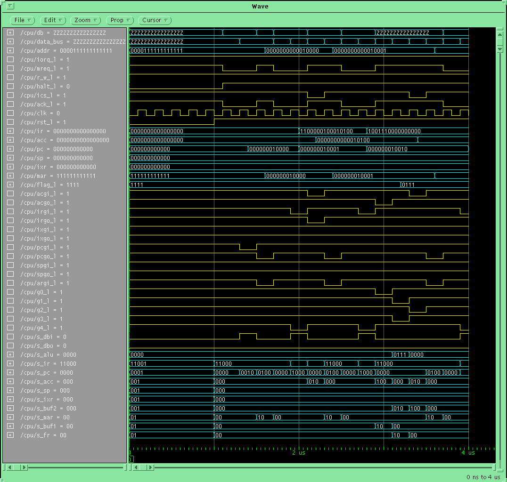Click acc value 0000000000010100 in waveform

tap(343, 140)
